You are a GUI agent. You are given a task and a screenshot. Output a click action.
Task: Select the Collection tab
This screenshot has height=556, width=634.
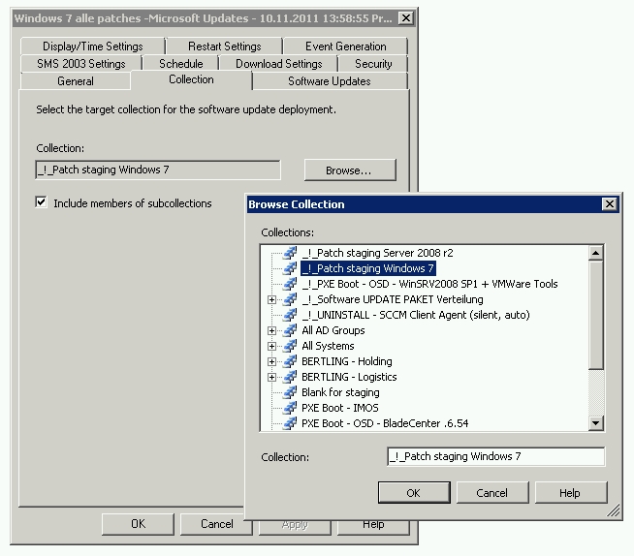coord(191,79)
